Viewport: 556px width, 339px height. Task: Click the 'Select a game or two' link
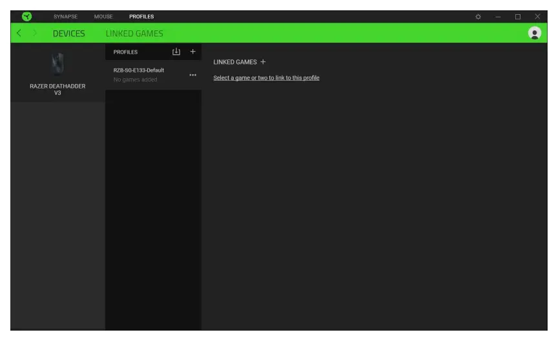pyautogui.click(x=266, y=77)
